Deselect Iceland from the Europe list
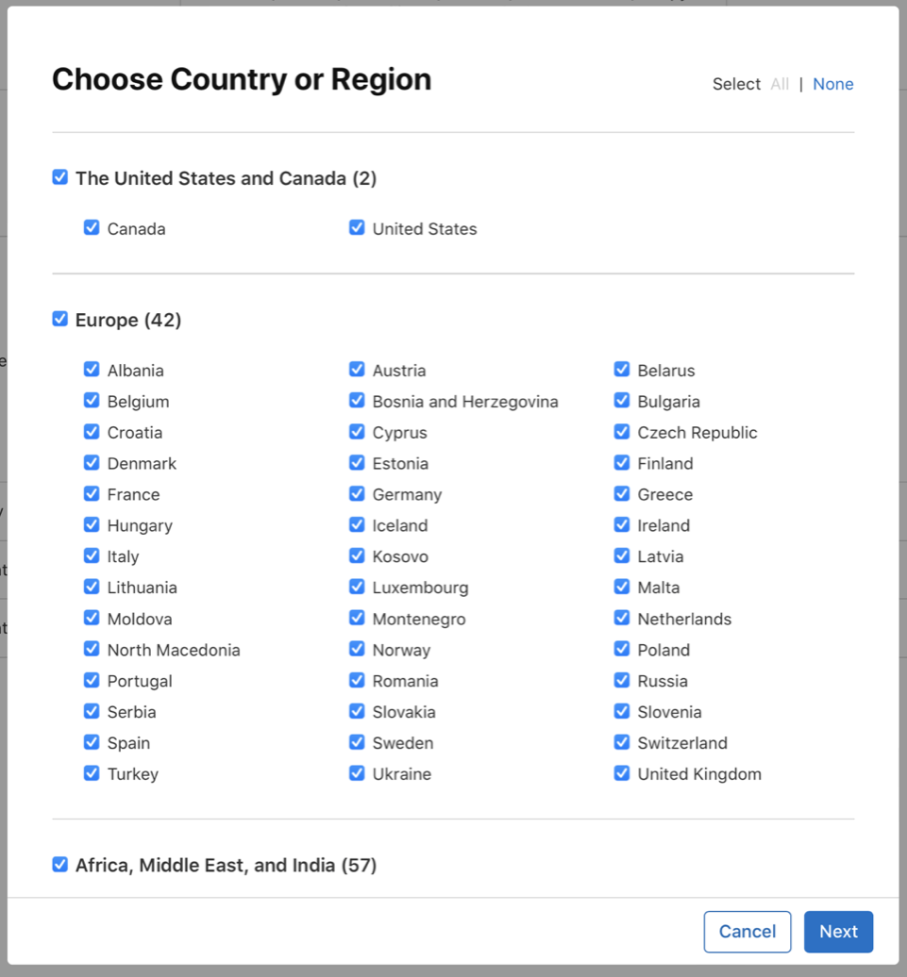 [357, 525]
